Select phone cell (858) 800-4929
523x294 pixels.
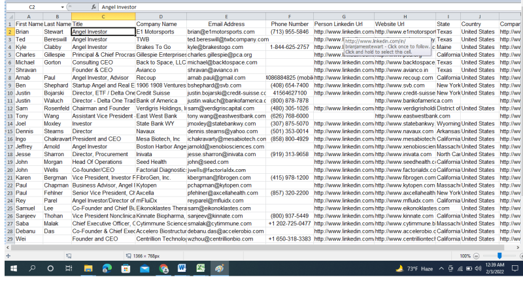click(x=290, y=139)
